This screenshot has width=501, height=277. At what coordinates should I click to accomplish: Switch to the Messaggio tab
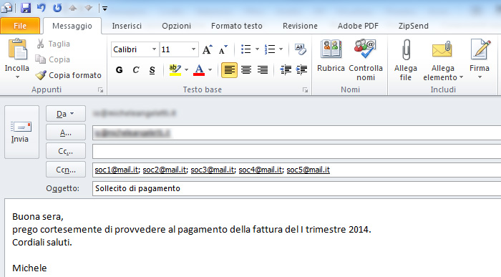(x=72, y=26)
